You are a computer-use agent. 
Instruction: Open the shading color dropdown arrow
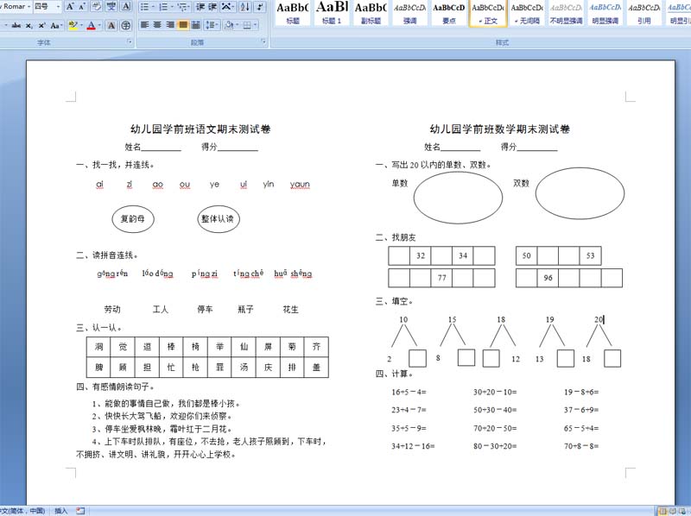(237, 25)
